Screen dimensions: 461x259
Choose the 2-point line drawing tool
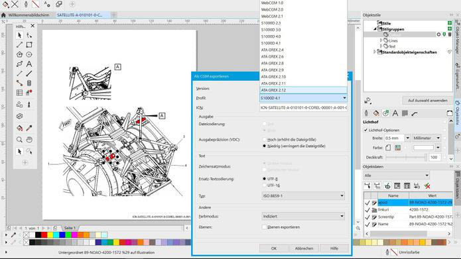(19, 44)
